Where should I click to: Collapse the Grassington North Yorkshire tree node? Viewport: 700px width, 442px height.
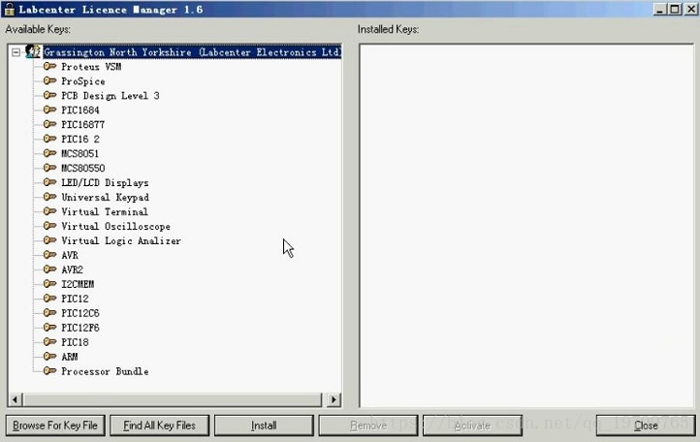16,52
